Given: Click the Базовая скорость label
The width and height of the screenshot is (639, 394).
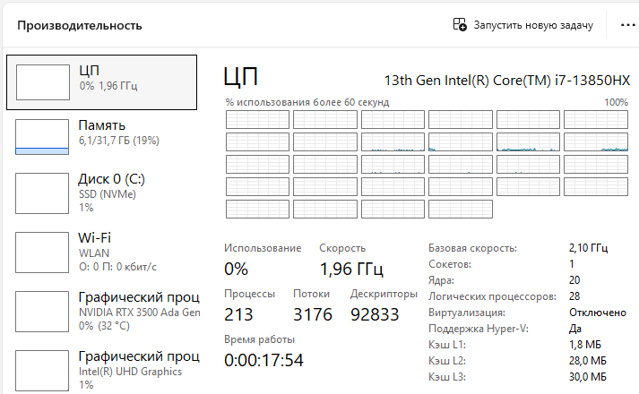Looking at the screenshot, I should point(472,248).
